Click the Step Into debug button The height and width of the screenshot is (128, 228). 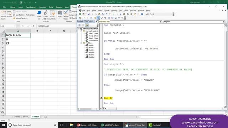98,18
